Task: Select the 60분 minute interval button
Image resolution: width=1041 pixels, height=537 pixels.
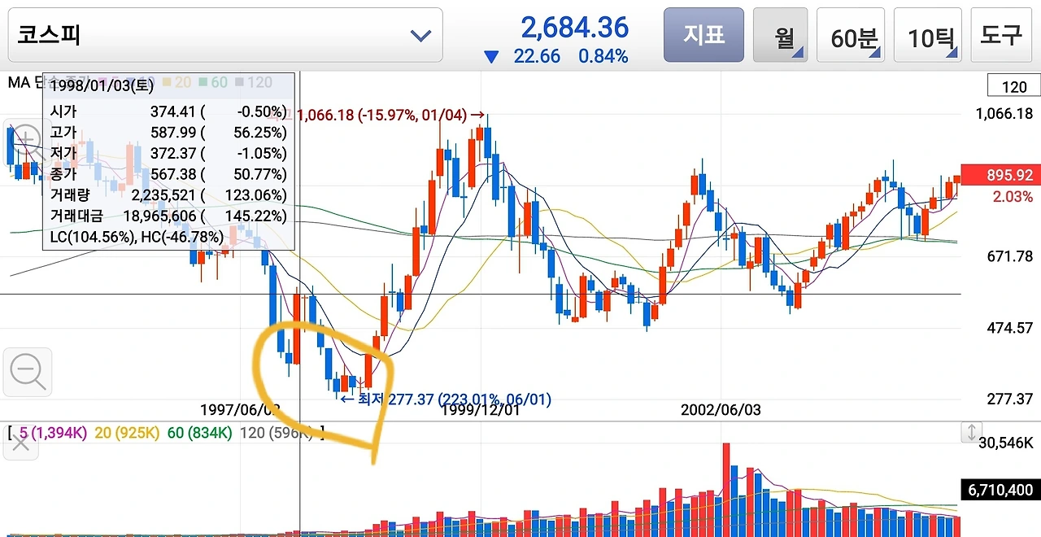Action: (852, 35)
